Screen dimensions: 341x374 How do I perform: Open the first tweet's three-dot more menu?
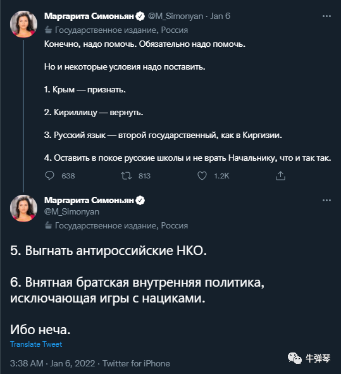click(326, 16)
